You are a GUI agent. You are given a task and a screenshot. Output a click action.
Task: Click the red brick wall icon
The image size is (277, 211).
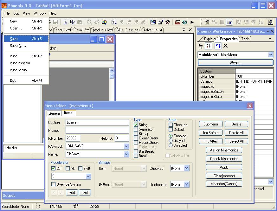(177, 22)
